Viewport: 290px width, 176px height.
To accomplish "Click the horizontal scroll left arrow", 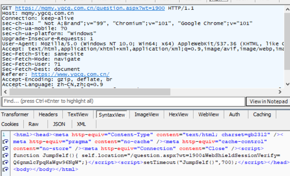I will (5, 92).
